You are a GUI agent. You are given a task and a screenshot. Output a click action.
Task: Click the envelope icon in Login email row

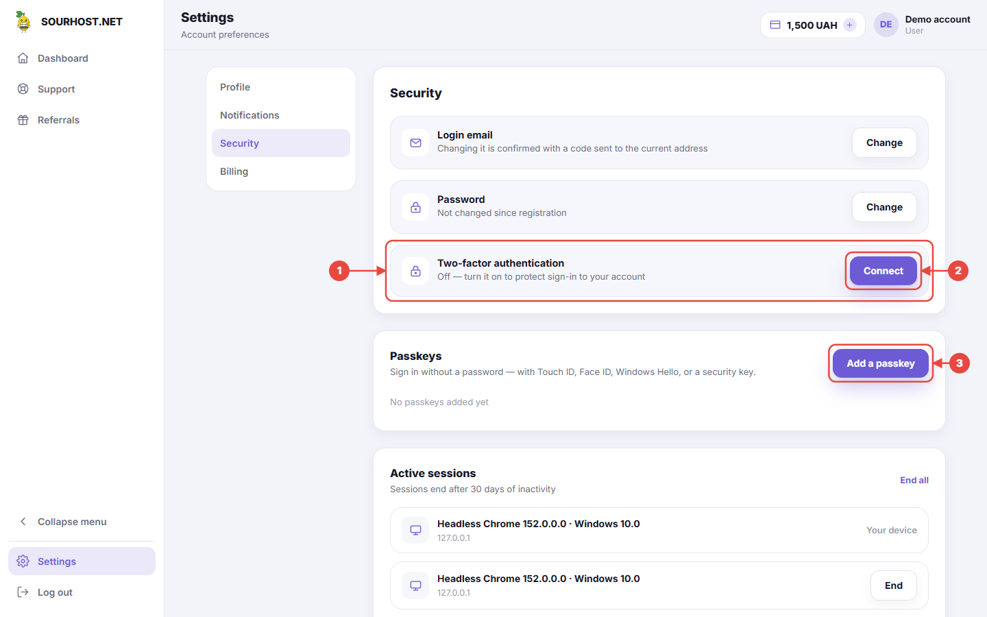coord(415,143)
